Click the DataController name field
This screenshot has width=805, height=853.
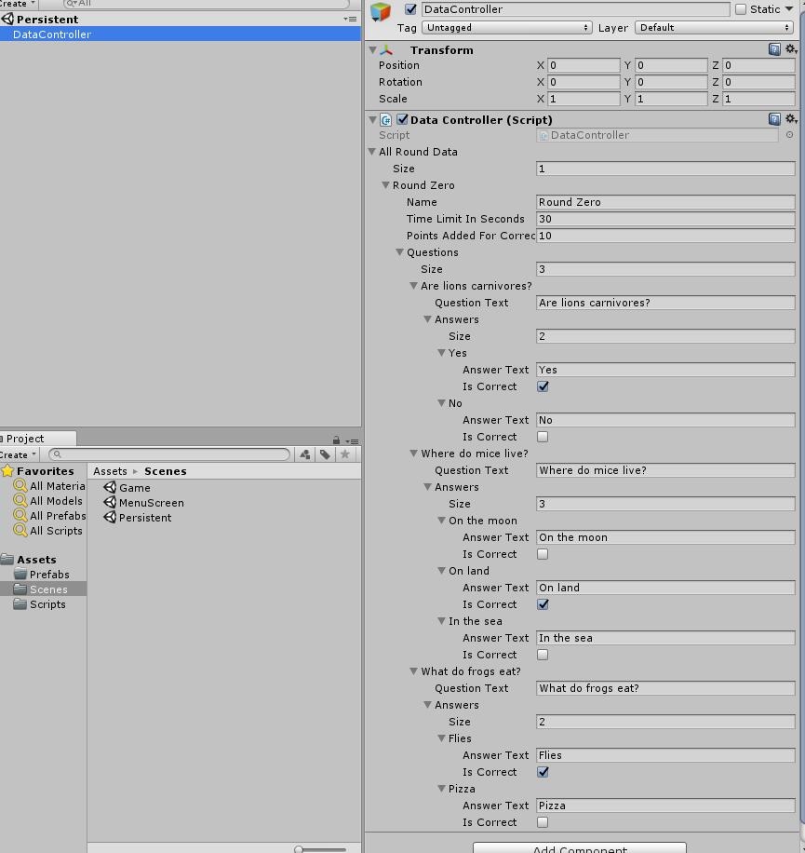pos(575,9)
